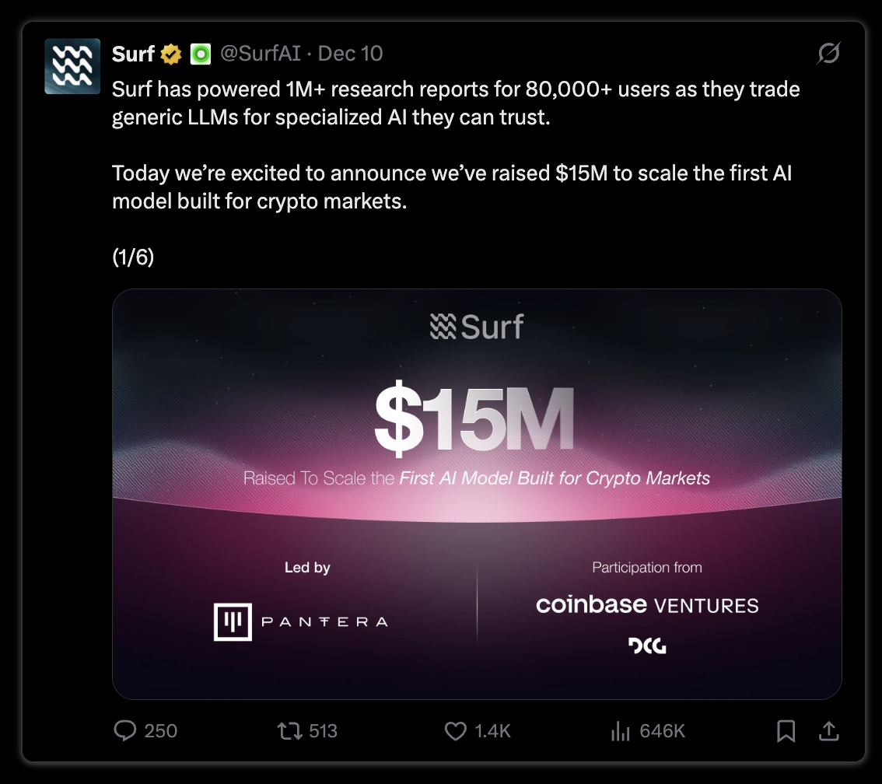Share the post with upload icon

(829, 730)
